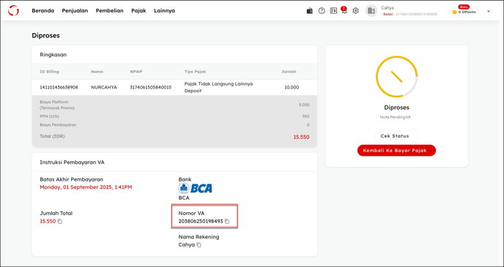Click Pajak Tidak Langsung Lainnya Deposit
Screen dimensions: 504x267
point(218,87)
